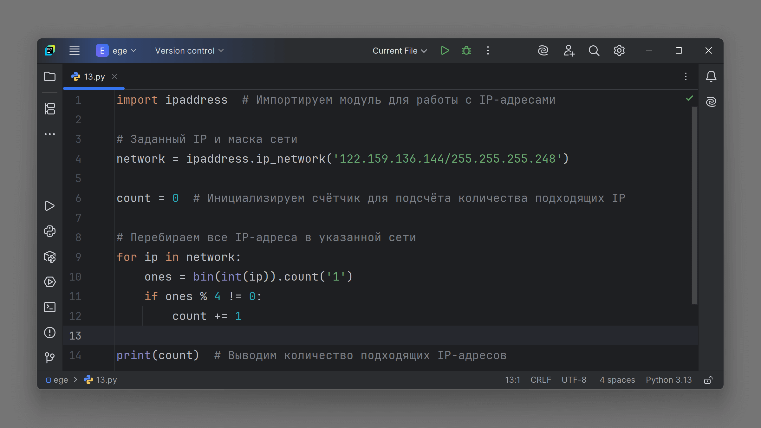Open the Git version control tool window
Screen dimensions: 761x428
50,358
